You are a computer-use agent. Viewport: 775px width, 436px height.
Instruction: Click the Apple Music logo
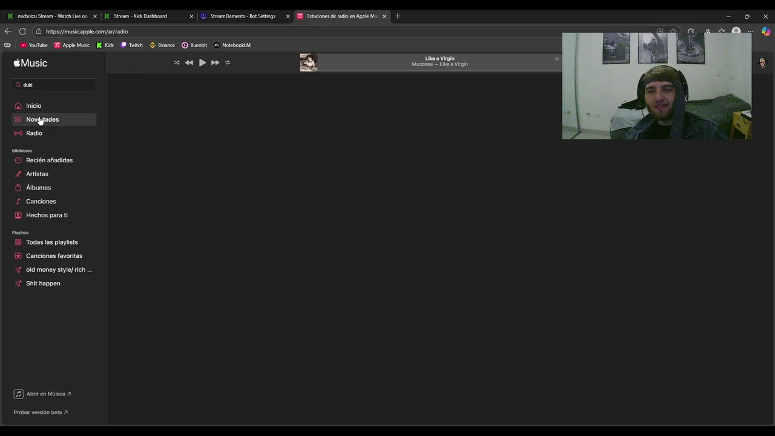coord(30,63)
